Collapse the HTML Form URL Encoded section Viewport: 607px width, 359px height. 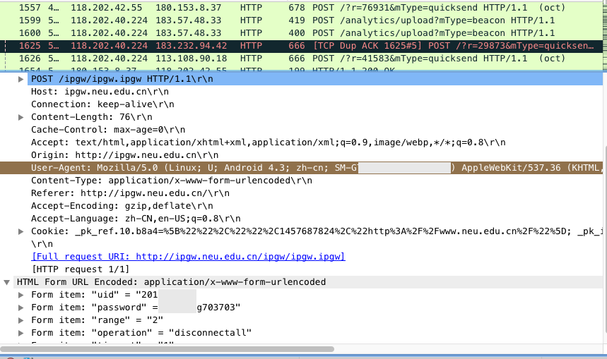click(x=7, y=282)
